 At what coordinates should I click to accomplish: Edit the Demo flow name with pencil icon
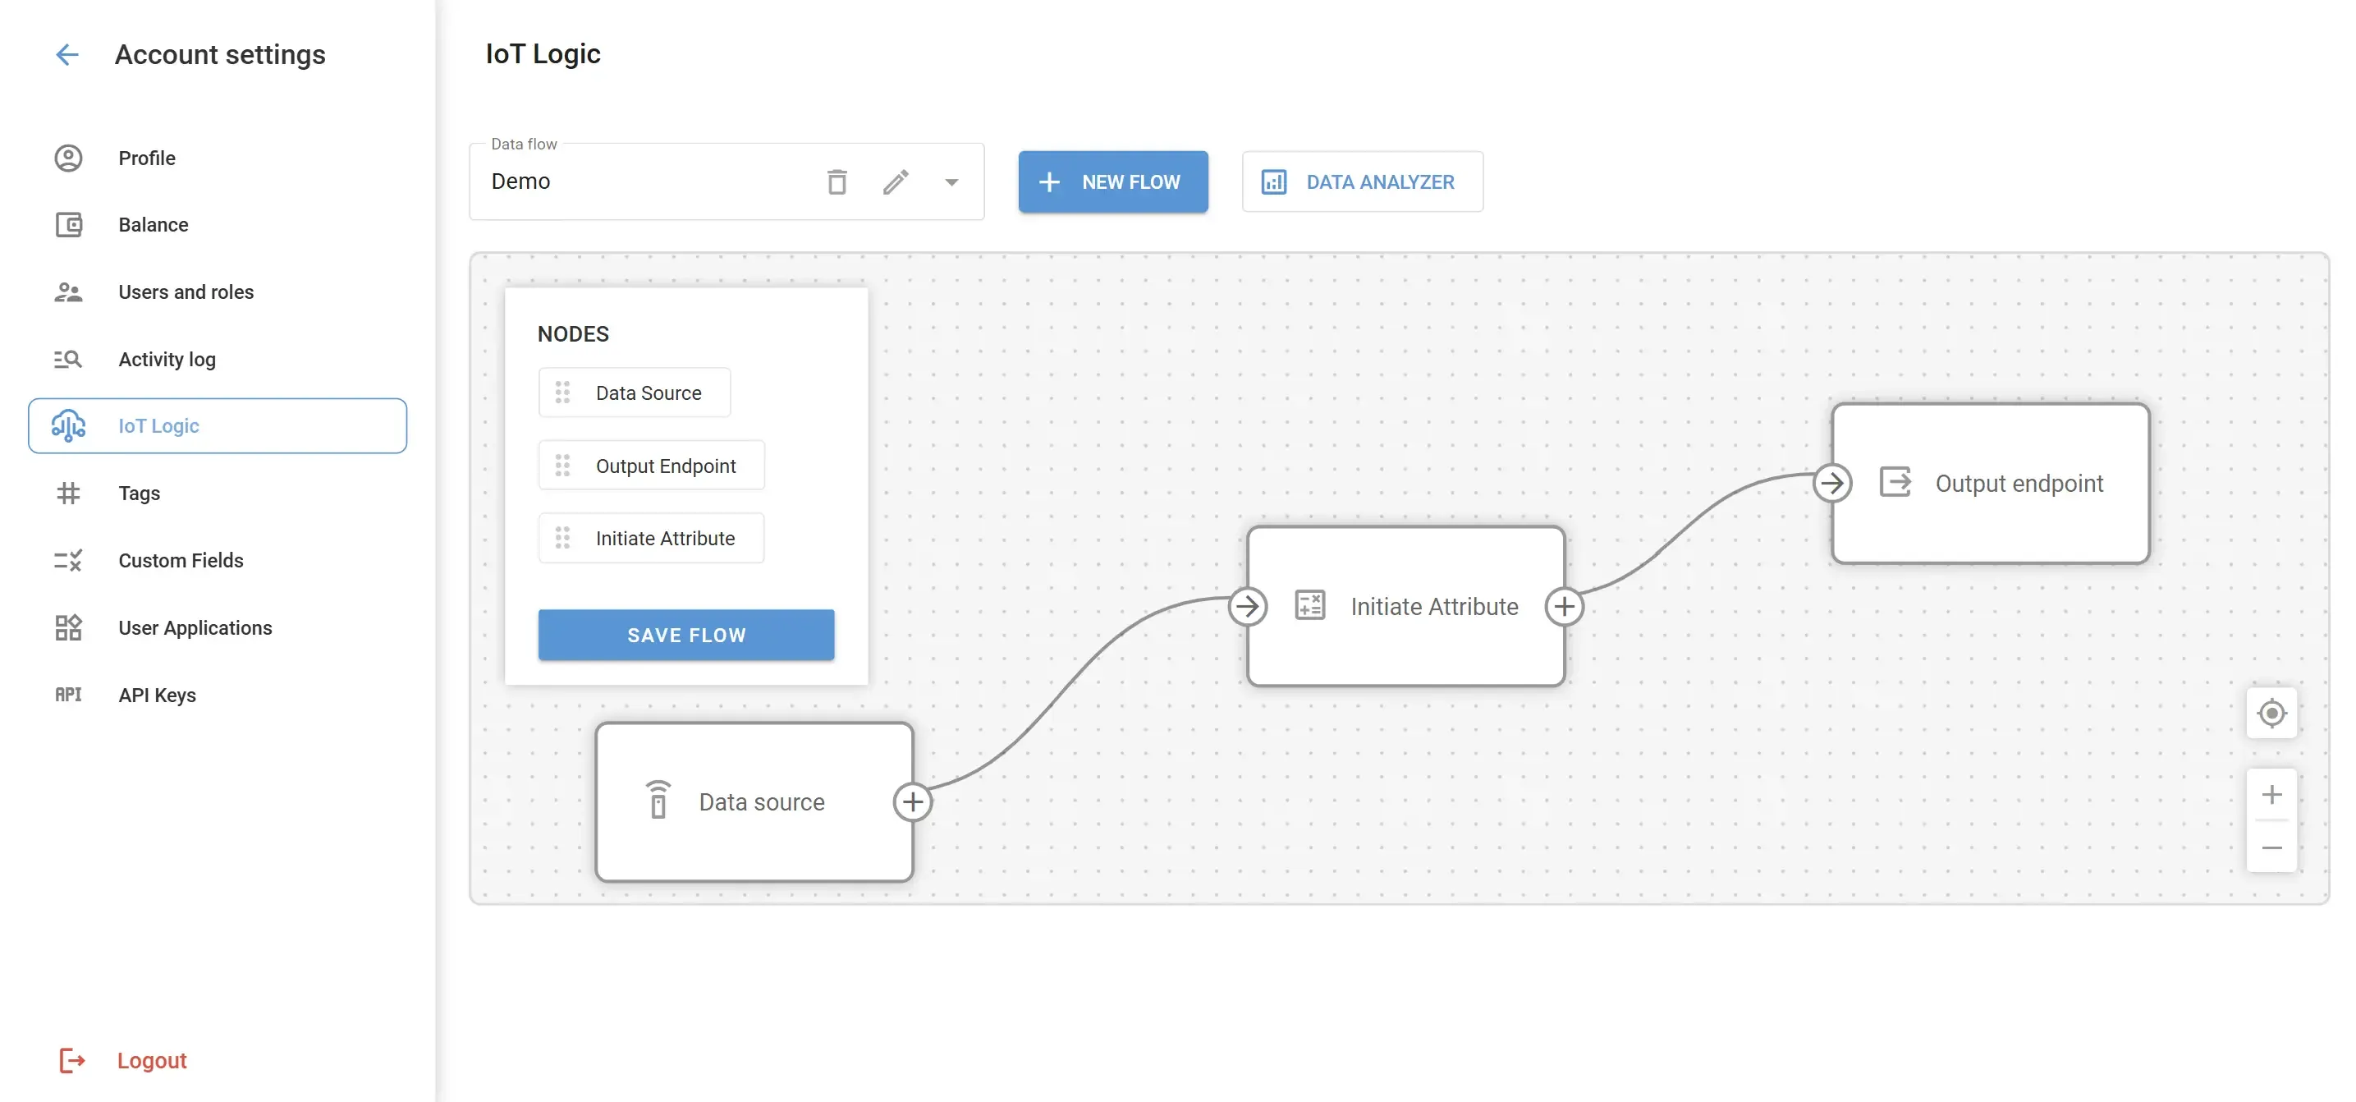[x=896, y=182]
